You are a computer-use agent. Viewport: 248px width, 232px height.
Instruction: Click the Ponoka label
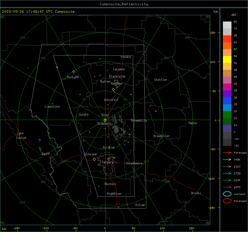[126, 57]
